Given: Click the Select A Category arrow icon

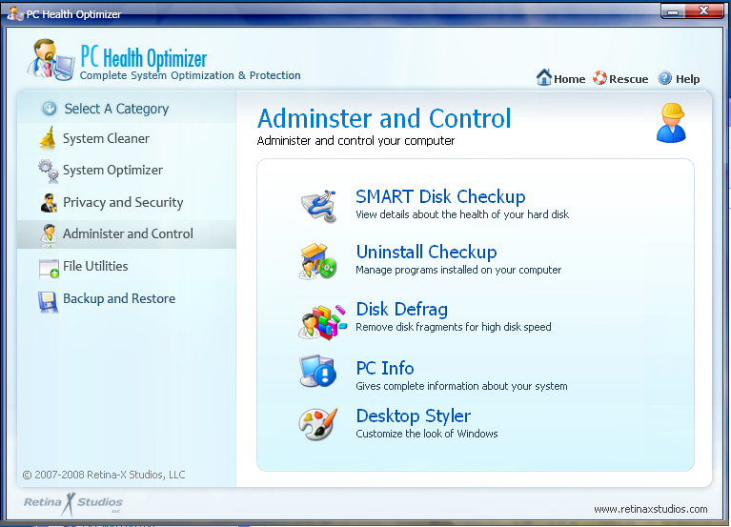Looking at the screenshot, I should point(50,109).
